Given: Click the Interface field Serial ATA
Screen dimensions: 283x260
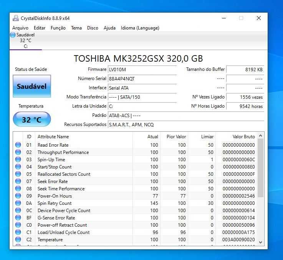Looking at the screenshot, I should click(142, 88).
